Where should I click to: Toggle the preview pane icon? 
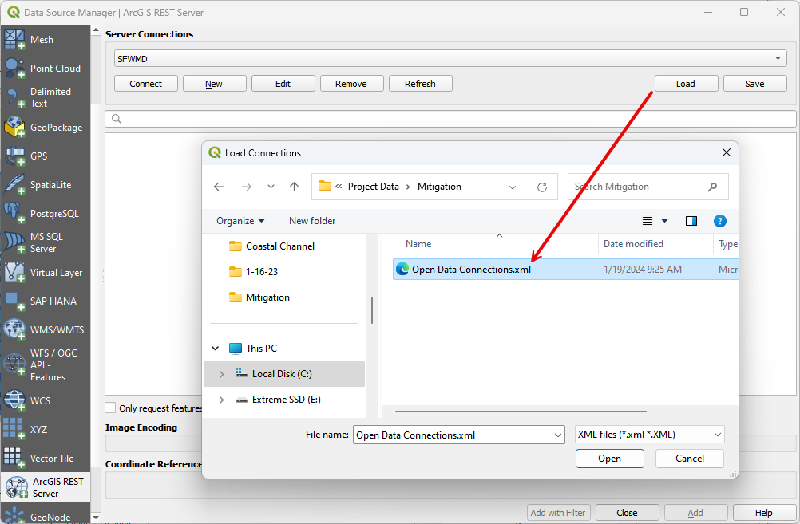tap(691, 221)
